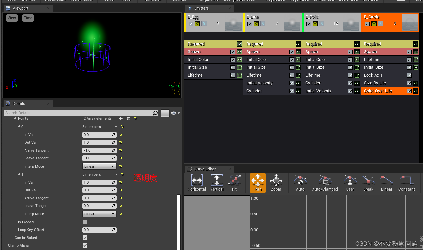Open Interp Mode dropdown for point 1
Screen dimensions: 423x250
tap(99, 214)
